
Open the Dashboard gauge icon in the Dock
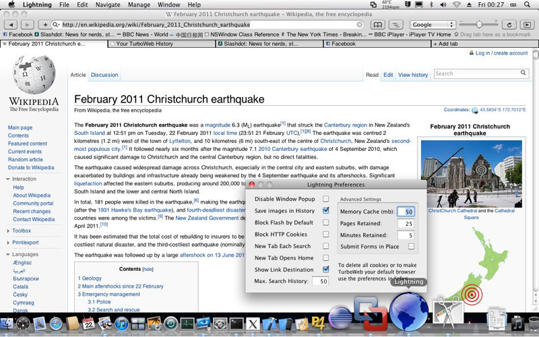tap(23, 324)
